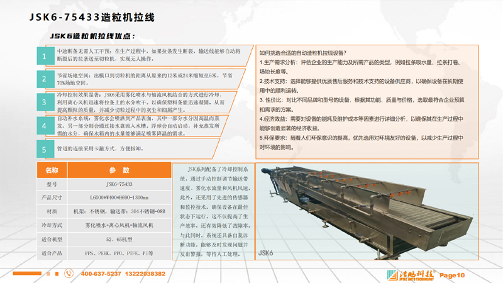Click the orange 名称 table header
The image size is (503, 283).
(52, 170)
